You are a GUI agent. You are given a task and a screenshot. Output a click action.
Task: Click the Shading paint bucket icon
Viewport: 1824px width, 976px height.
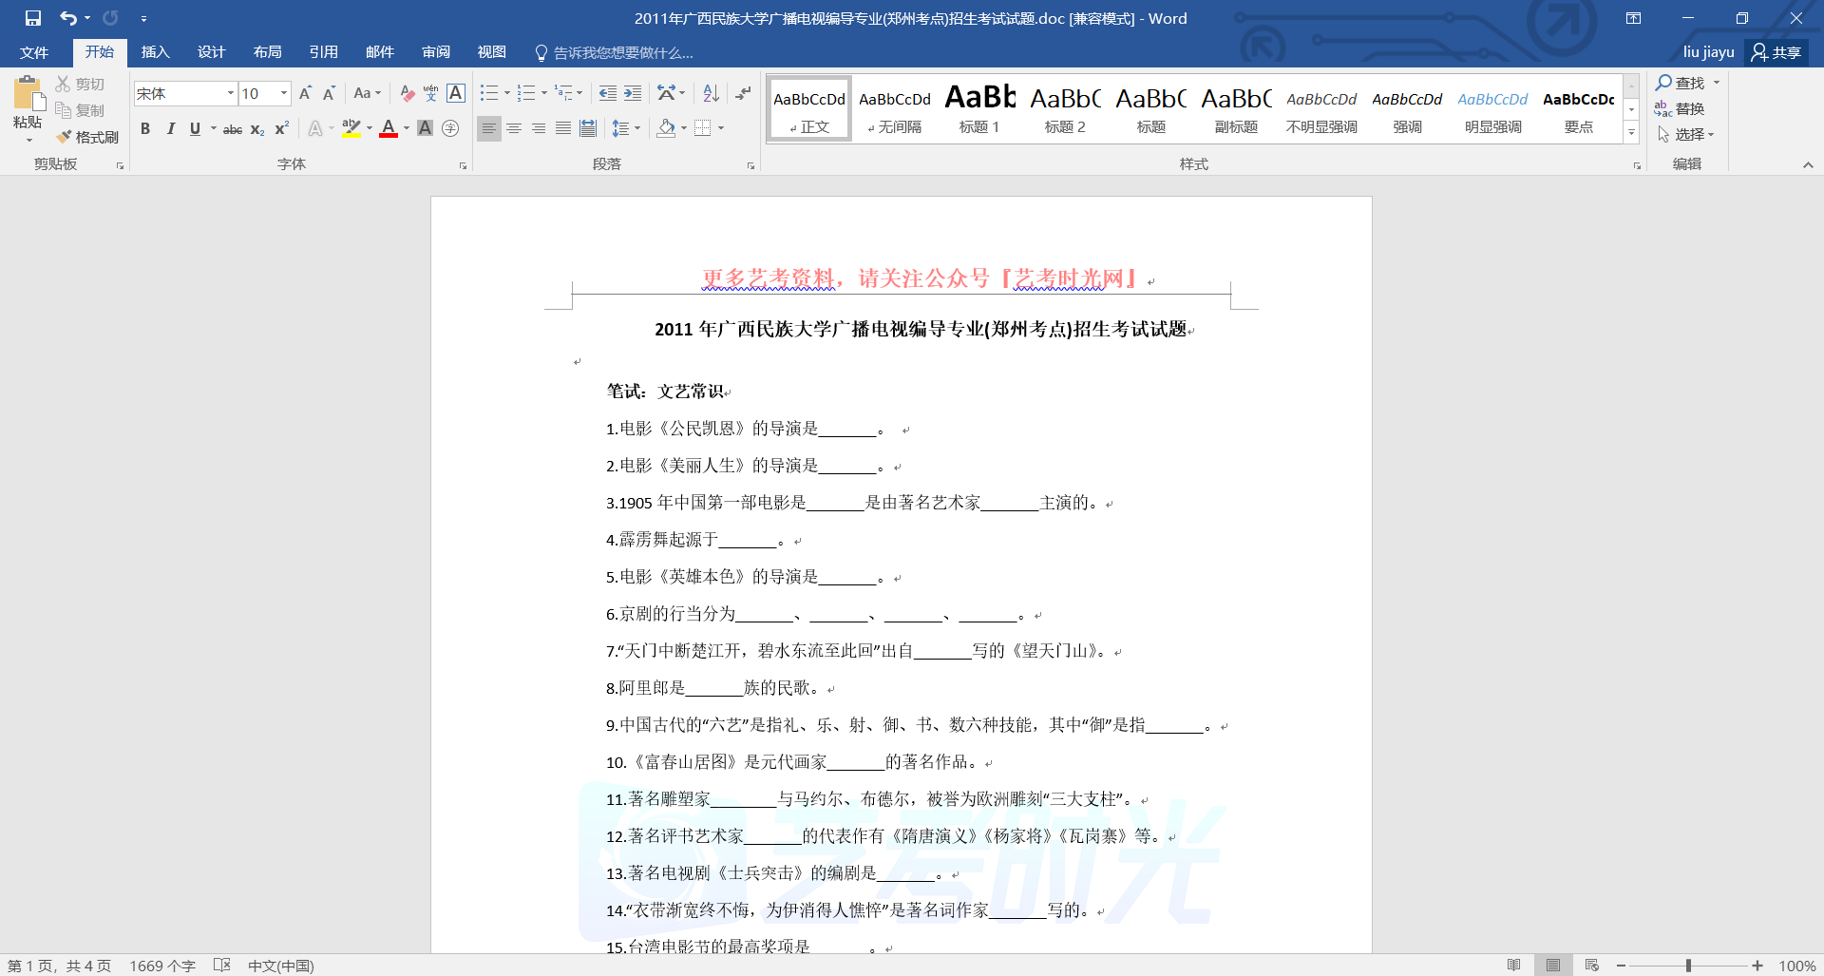point(666,128)
